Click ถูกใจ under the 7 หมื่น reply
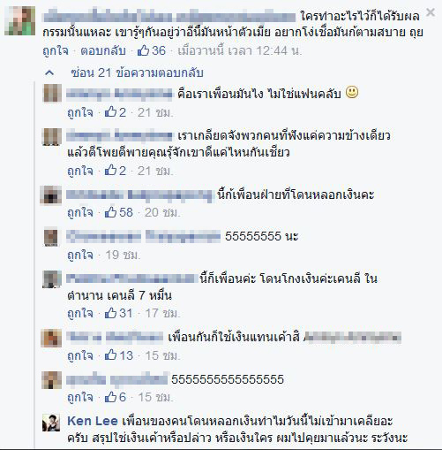 pos(80,313)
